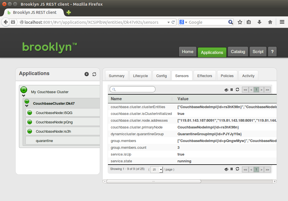288x201 pixels.
Task: Click the horizontal scrollbar under sensors table
Action: [154, 181]
